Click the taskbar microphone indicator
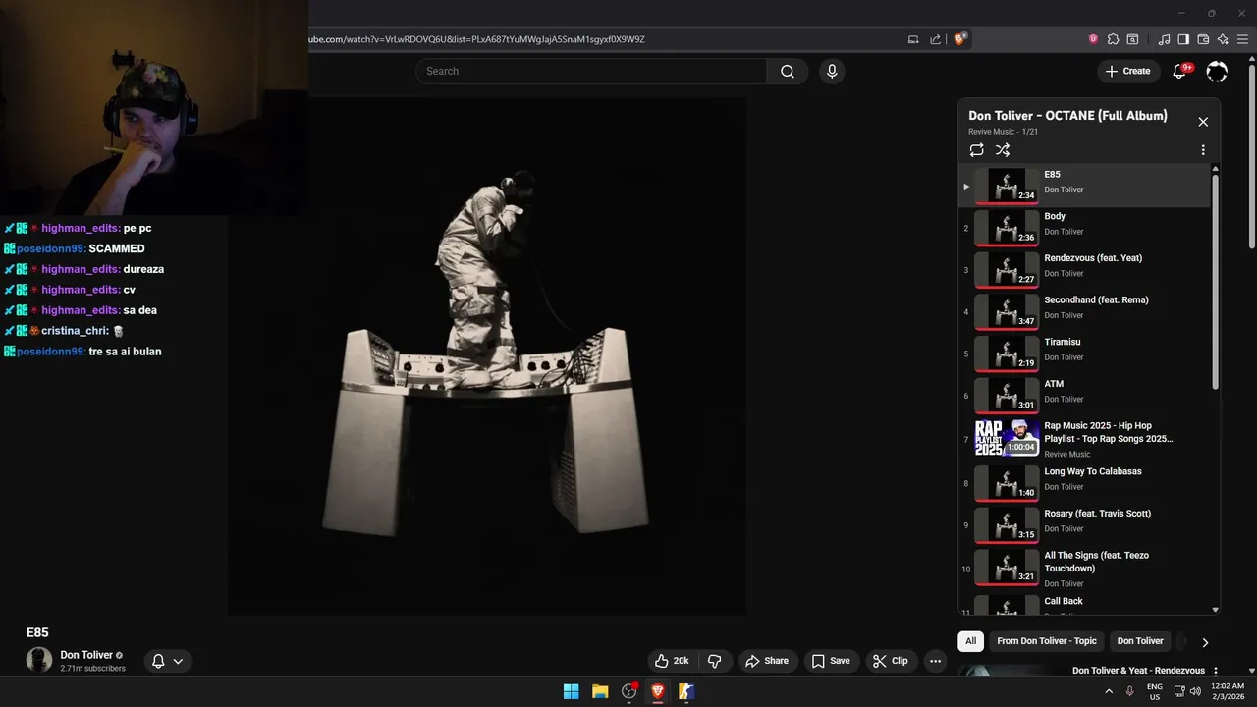The image size is (1257, 707). tap(1130, 691)
